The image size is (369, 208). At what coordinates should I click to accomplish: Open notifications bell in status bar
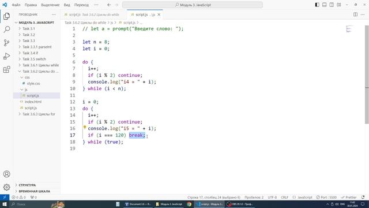[363, 197]
